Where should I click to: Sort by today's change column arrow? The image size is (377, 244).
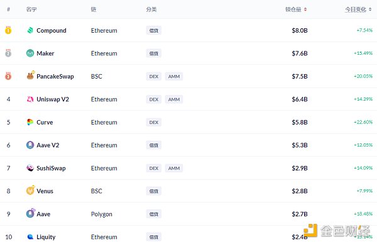pyautogui.click(x=370, y=9)
